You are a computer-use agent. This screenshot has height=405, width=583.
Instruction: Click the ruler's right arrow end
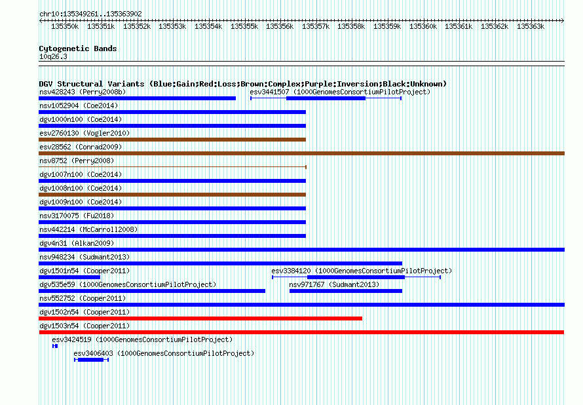[x=563, y=21]
